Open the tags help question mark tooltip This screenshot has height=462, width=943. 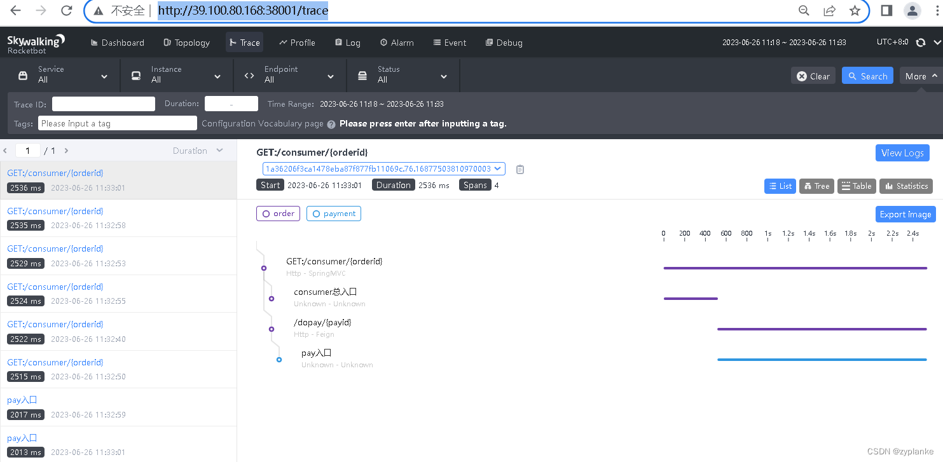click(x=331, y=124)
